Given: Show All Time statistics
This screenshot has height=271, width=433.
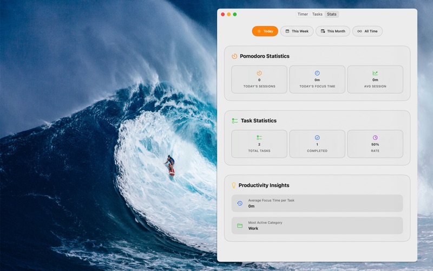Looking at the screenshot, I should coord(368,31).
